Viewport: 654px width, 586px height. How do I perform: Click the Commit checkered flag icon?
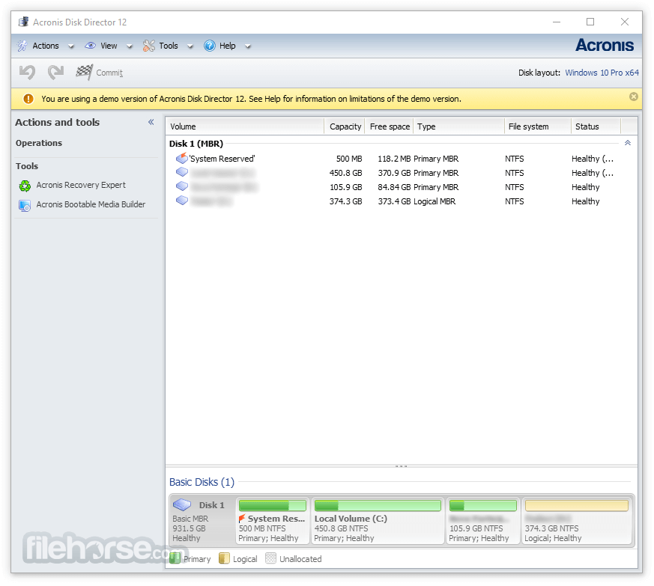click(84, 73)
